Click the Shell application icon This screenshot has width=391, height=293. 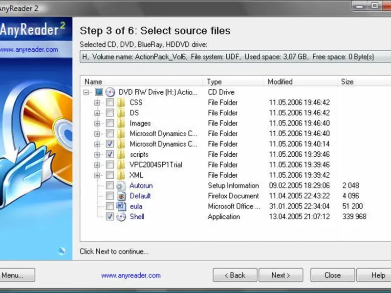121,217
